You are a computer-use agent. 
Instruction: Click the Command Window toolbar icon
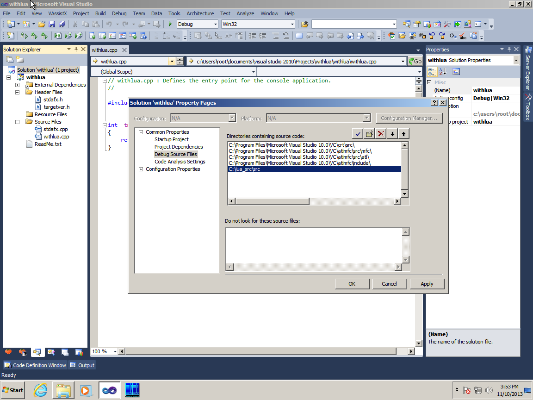pos(478,24)
